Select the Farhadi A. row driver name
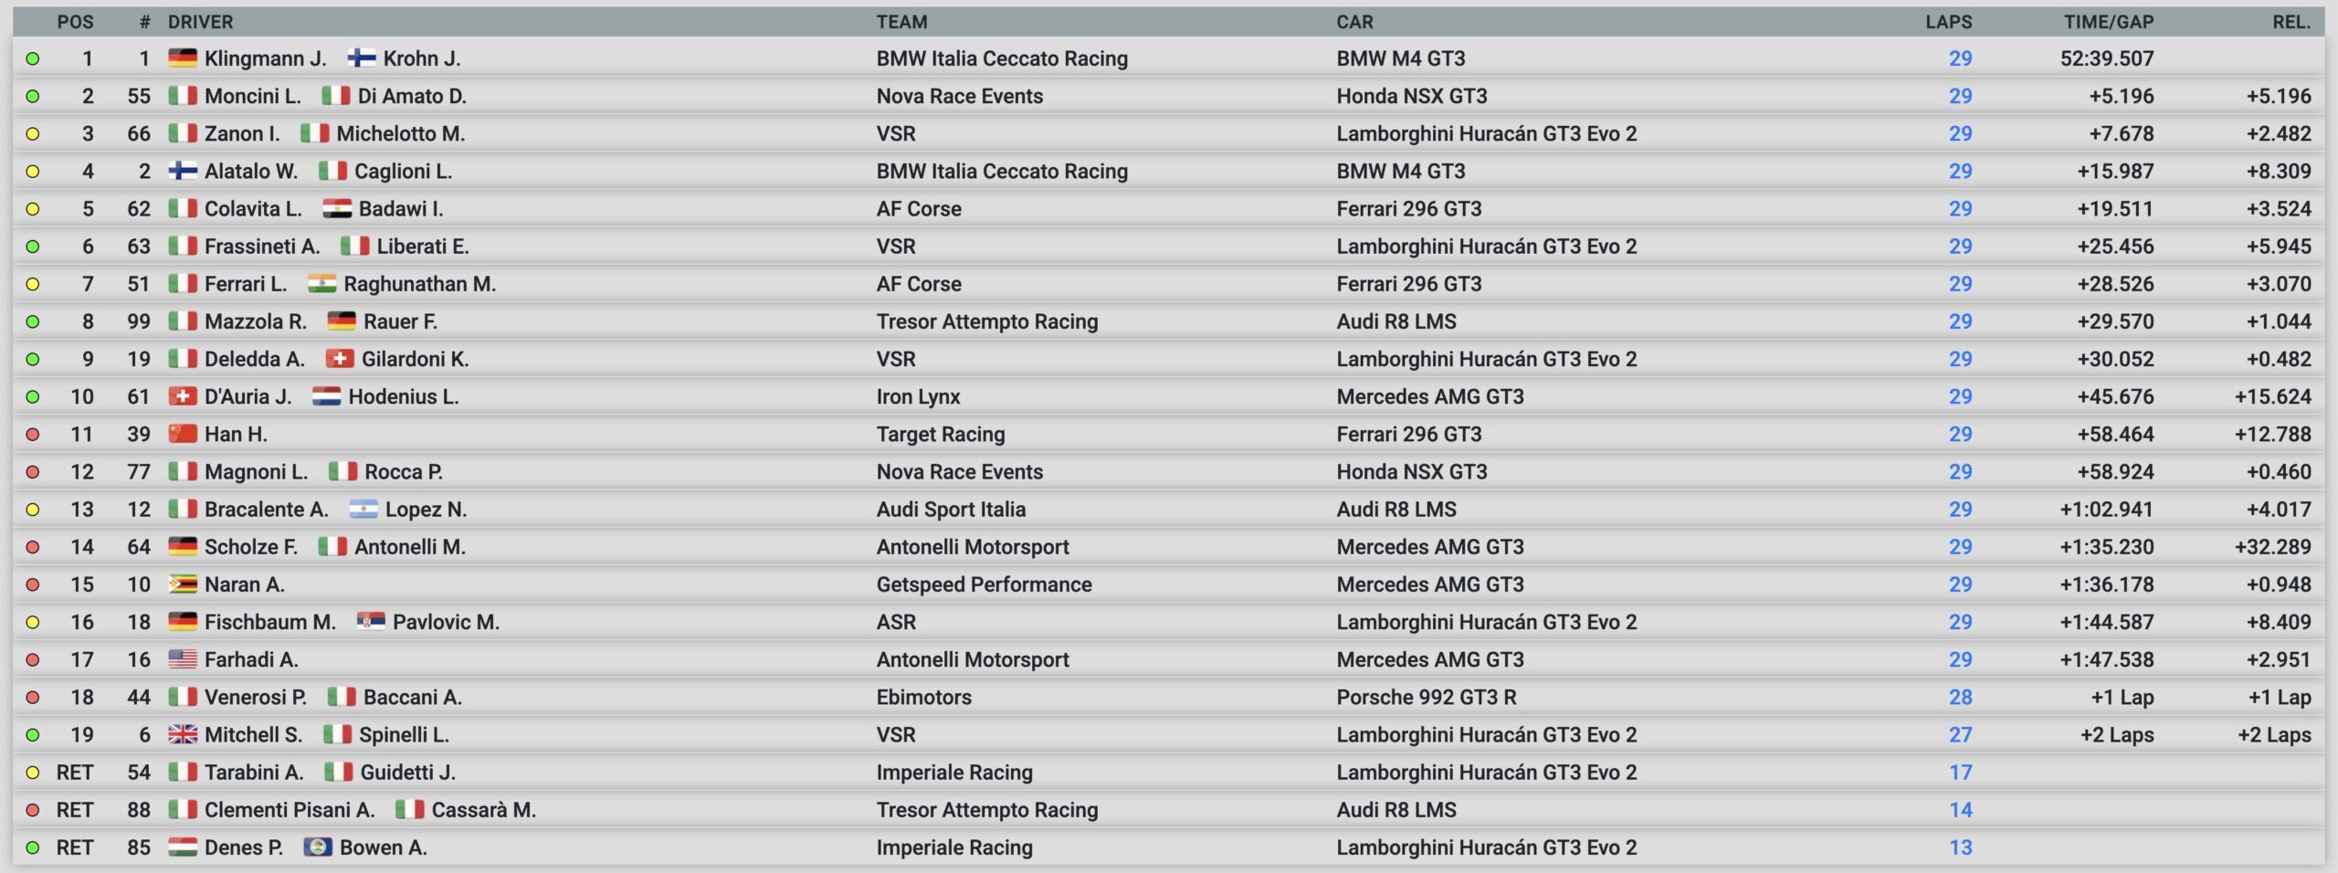The image size is (2338, 873). coord(251,659)
